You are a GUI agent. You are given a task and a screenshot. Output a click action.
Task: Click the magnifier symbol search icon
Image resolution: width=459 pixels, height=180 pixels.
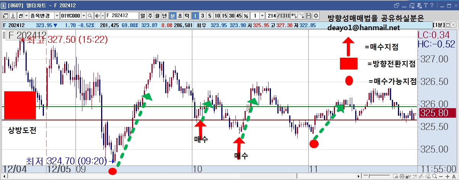[90, 16]
